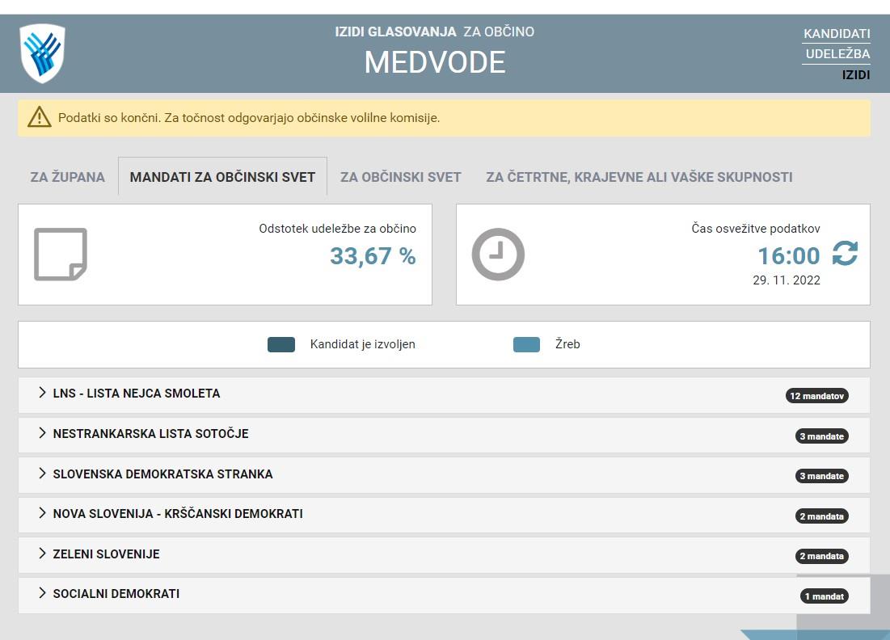This screenshot has width=890, height=640.
Task: Click the dark 'Kandidat je izvoljen' legend swatch
Action: (x=281, y=344)
